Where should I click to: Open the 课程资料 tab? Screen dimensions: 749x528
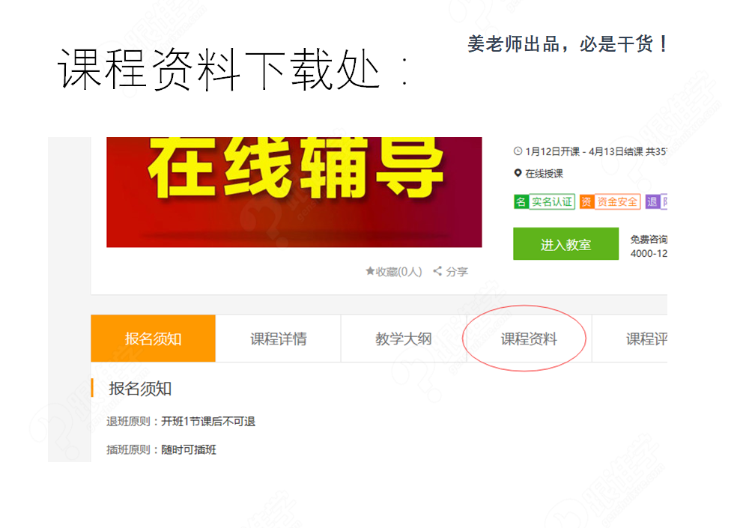[x=529, y=339]
